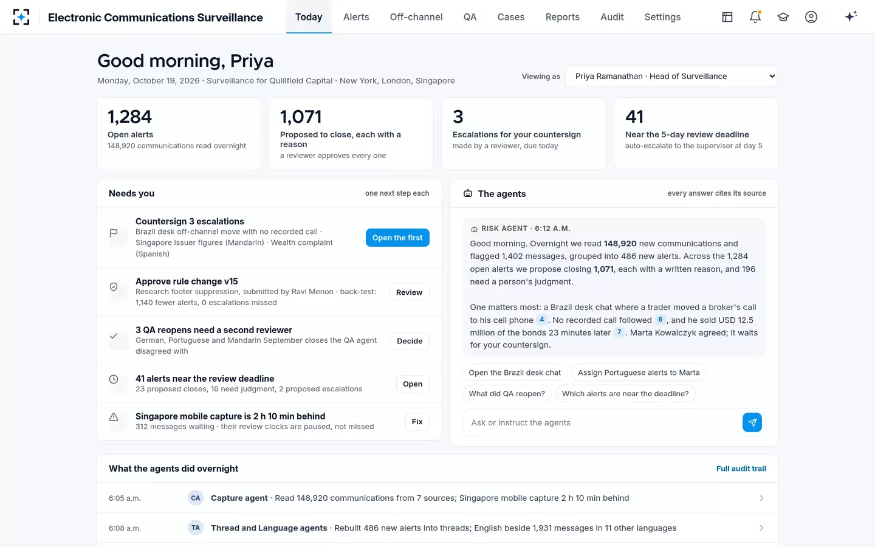The image size is (875, 547).
Task: Click the Open the first button
Action: tap(397, 238)
